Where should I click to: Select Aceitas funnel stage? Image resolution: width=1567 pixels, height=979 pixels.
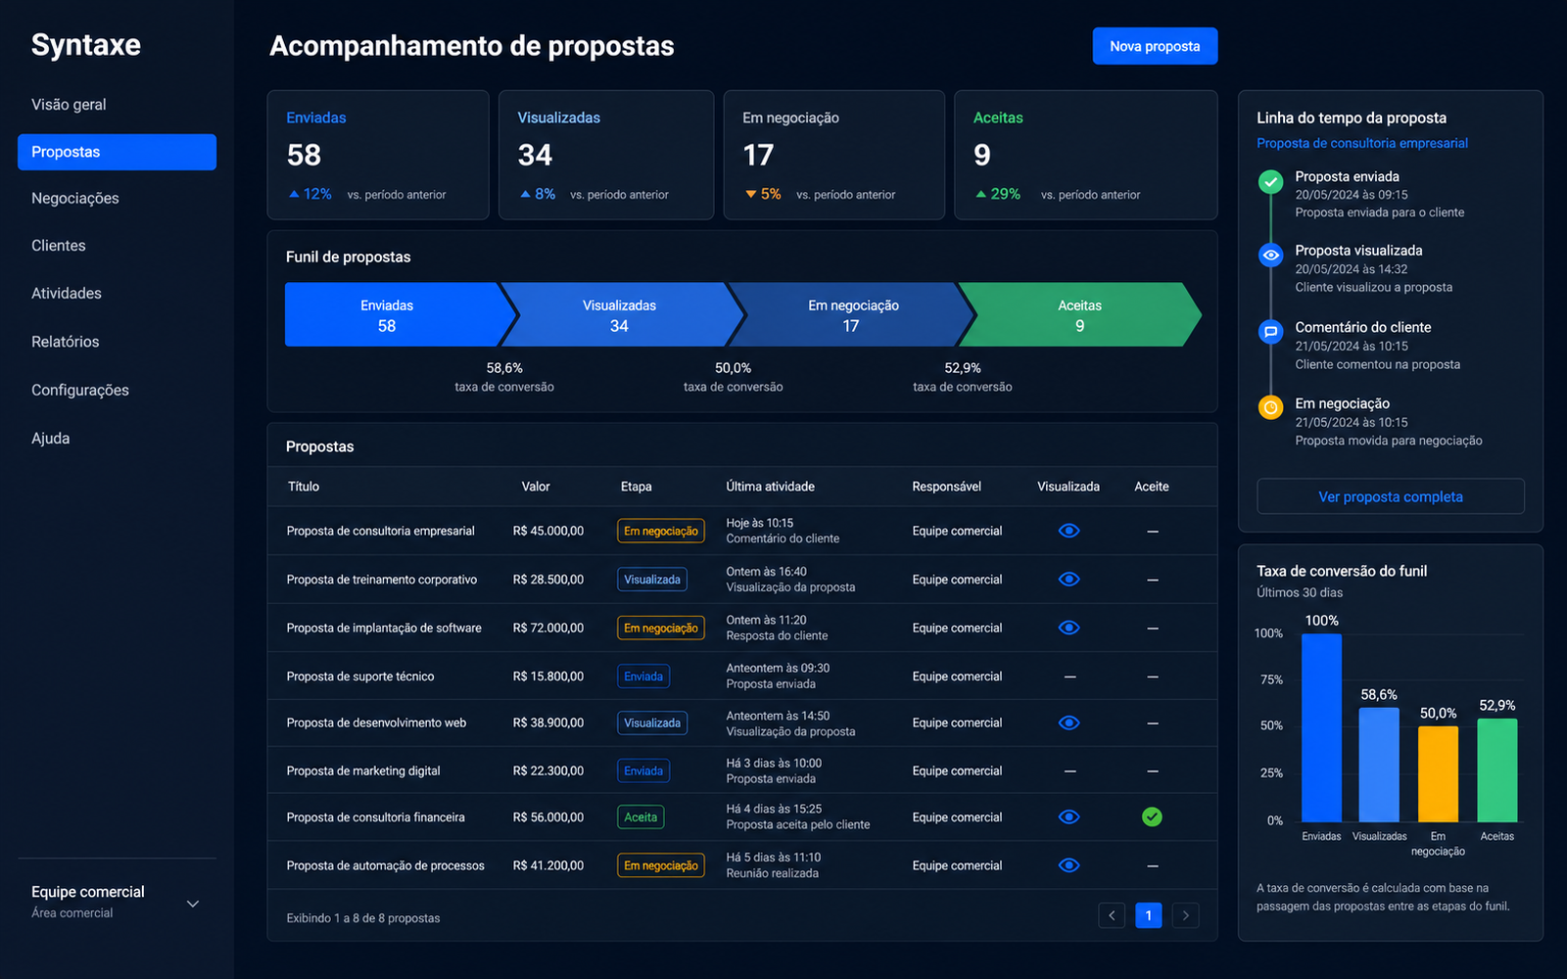[1079, 314]
